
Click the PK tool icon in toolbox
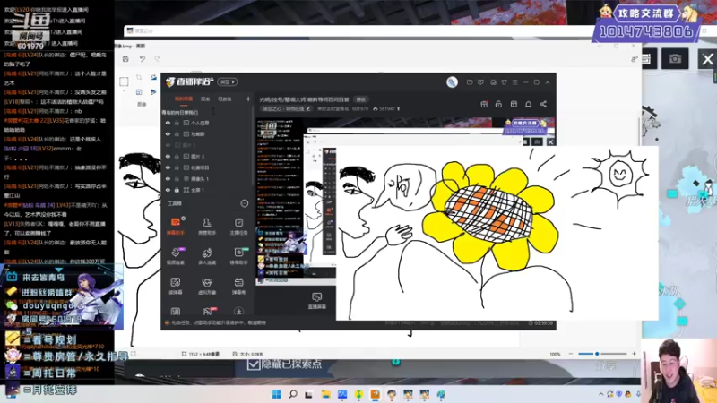click(x=208, y=312)
